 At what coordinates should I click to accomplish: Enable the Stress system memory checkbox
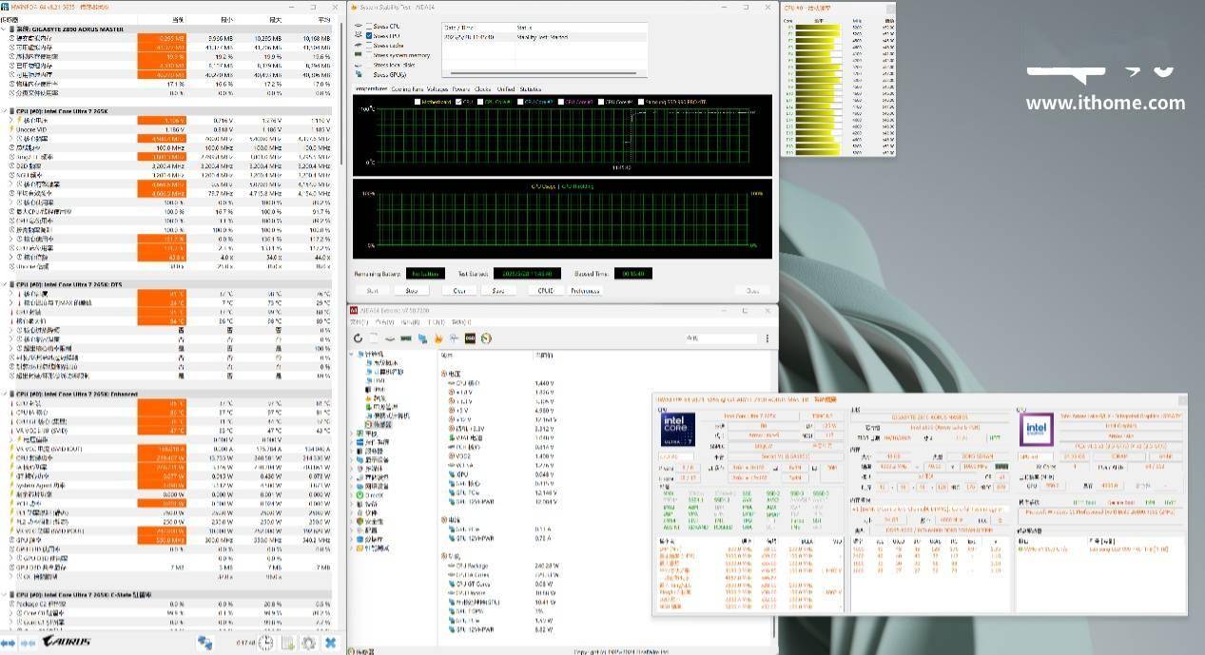coord(369,55)
